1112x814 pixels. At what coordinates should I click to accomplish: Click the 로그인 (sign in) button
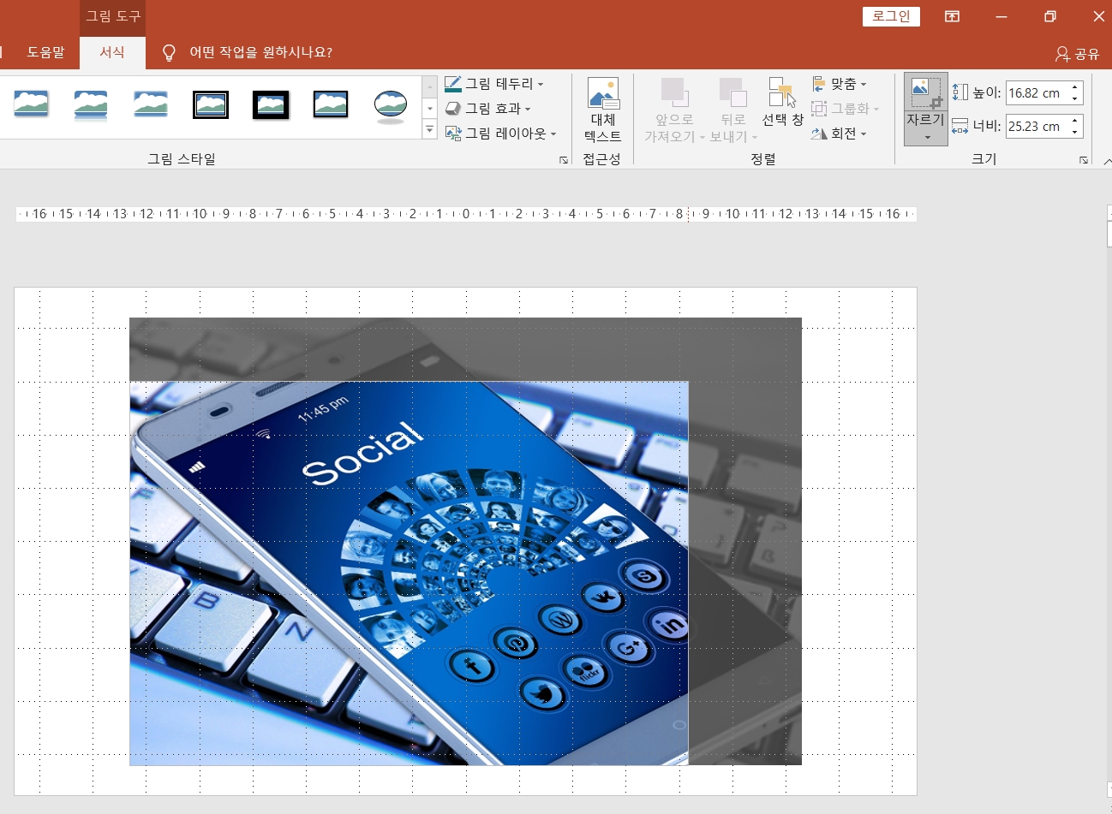[x=891, y=16]
